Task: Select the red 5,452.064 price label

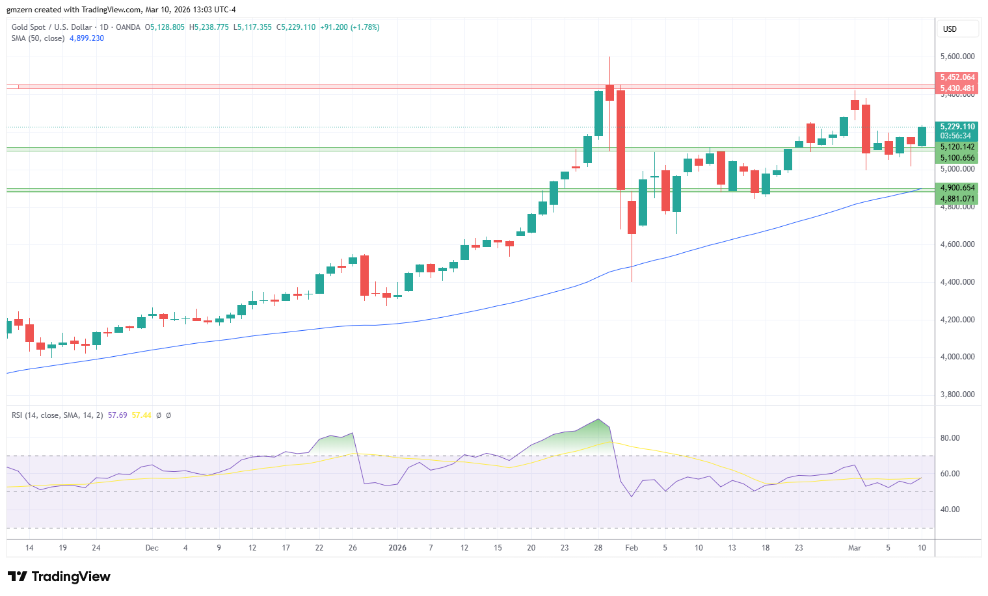Action: pos(957,77)
